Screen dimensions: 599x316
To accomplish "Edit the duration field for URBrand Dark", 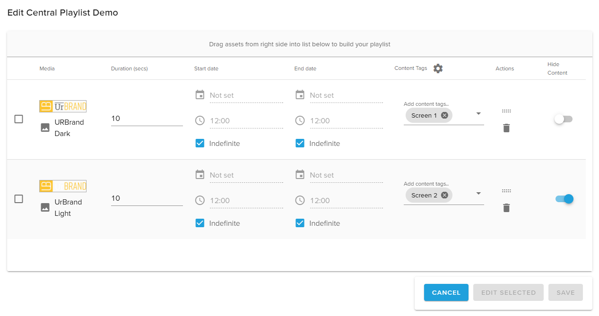I will point(147,119).
